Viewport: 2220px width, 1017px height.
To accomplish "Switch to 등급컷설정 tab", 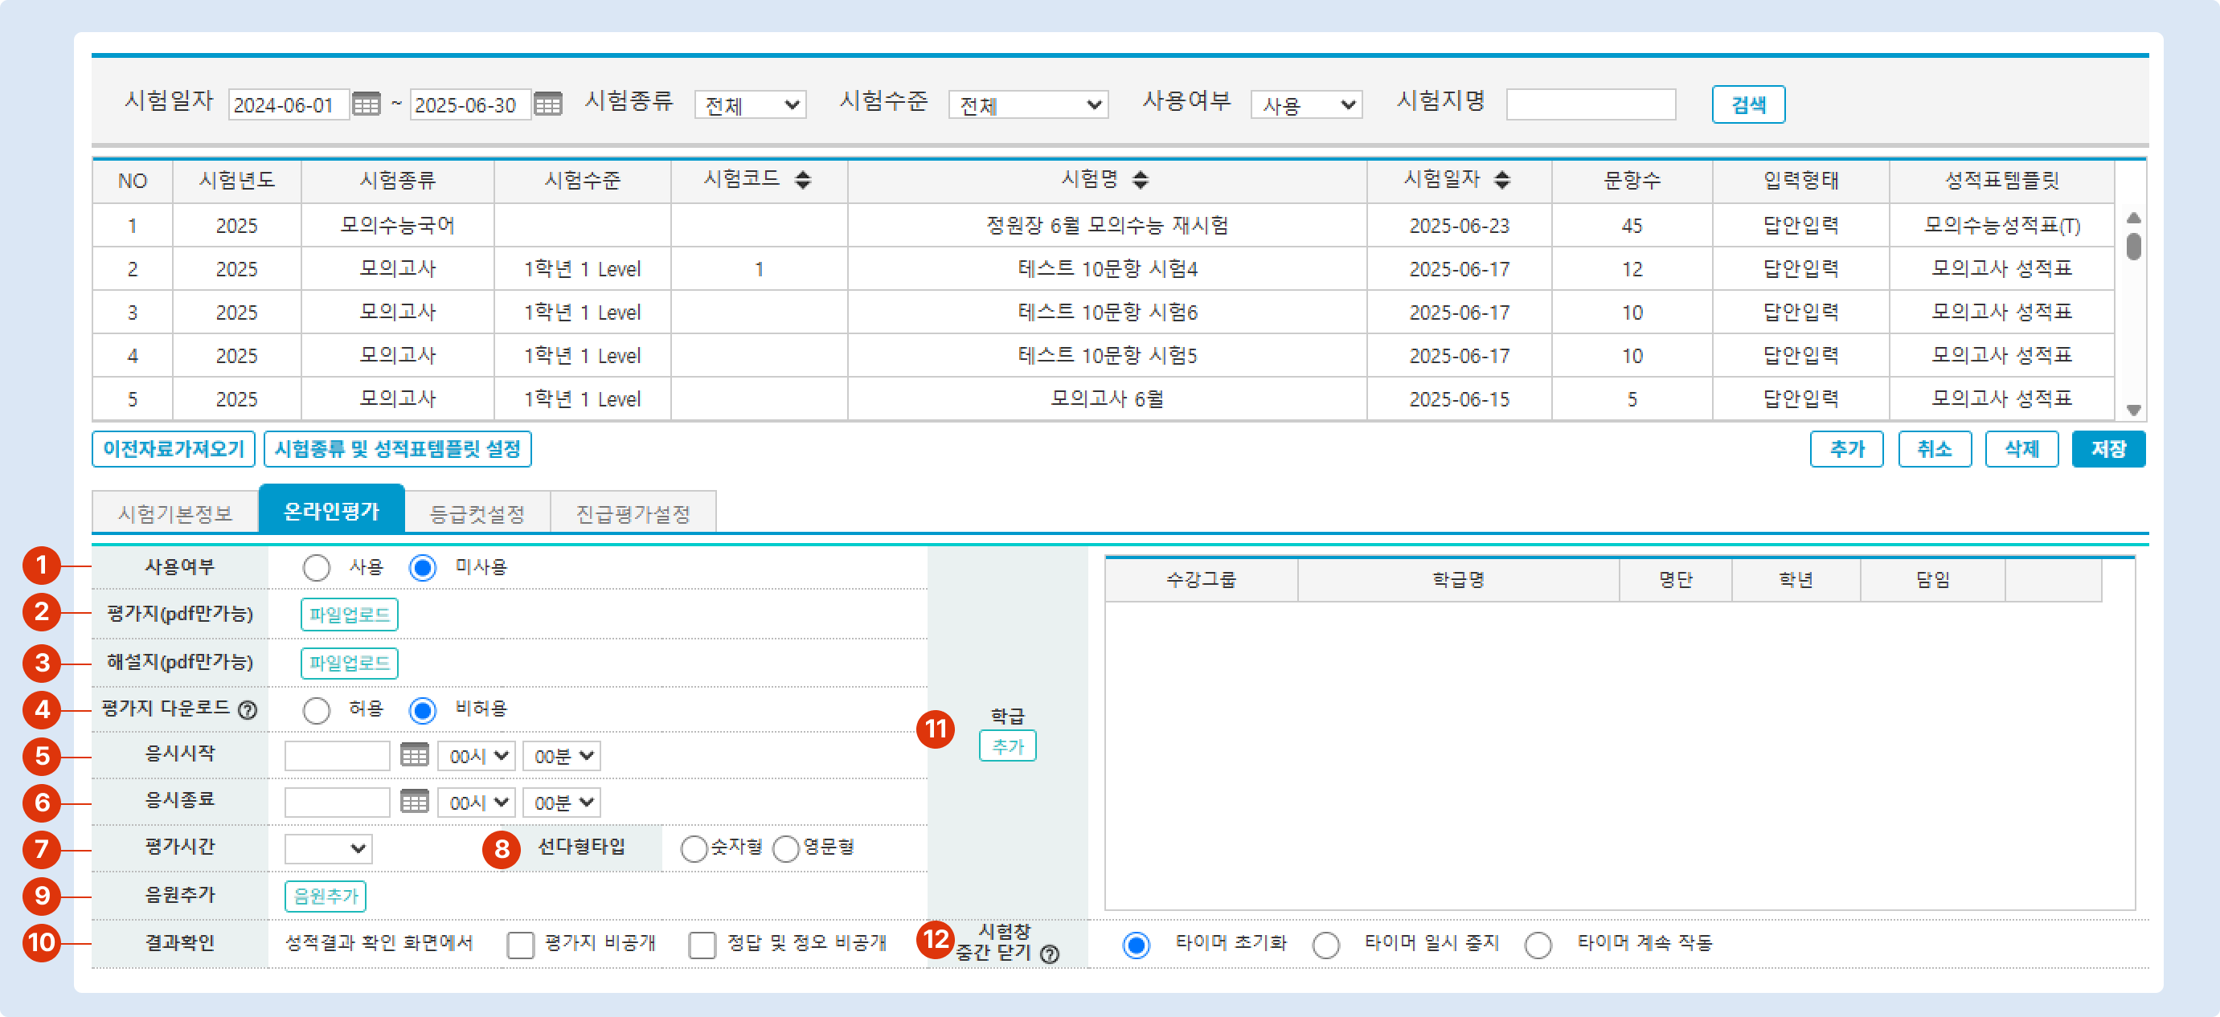I will point(477,514).
